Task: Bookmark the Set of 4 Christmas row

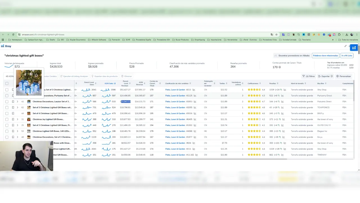Action: tap(13, 113)
